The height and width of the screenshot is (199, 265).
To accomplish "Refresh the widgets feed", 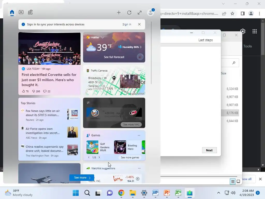I will point(129,12).
